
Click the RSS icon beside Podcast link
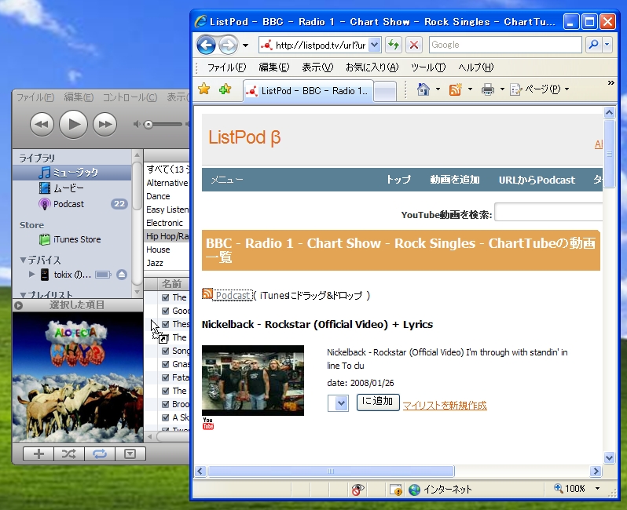coord(207,293)
